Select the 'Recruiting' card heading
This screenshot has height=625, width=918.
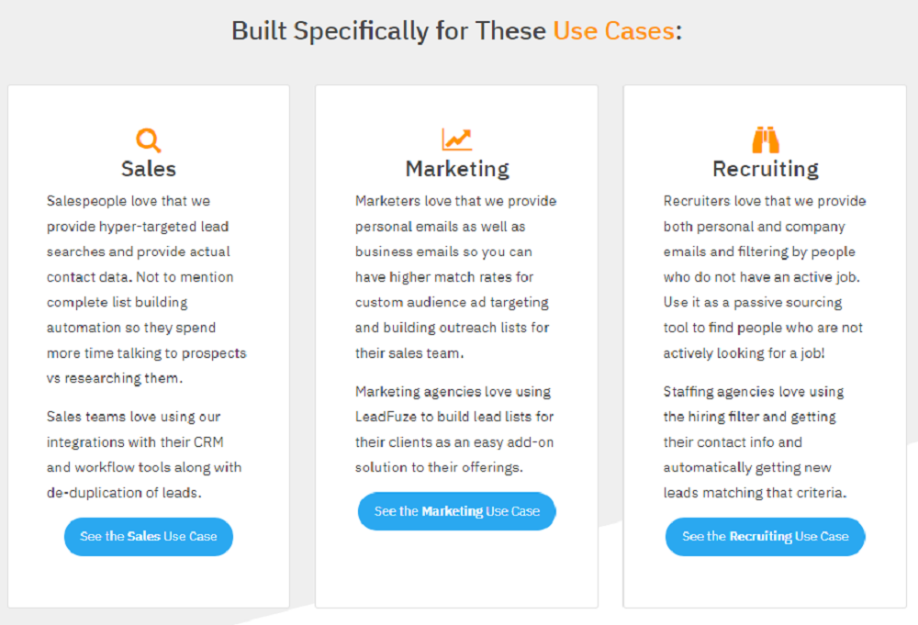pos(766,169)
